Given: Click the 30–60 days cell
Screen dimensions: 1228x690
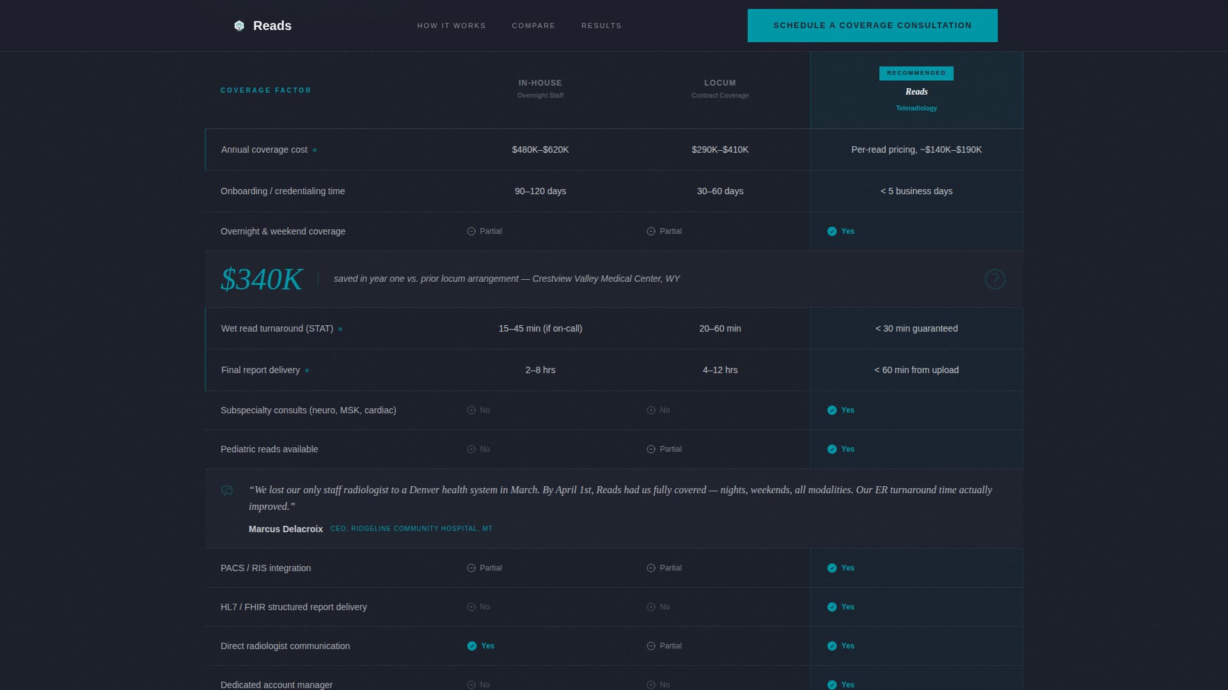Looking at the screenshot, I should tap(720, 191).
